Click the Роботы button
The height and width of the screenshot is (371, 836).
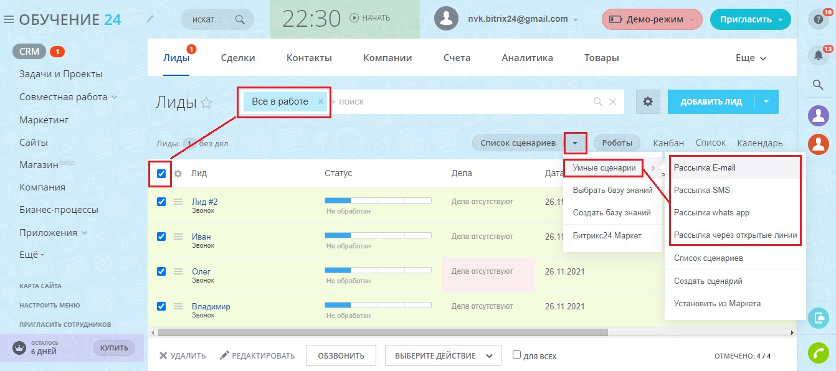point(617,143)
